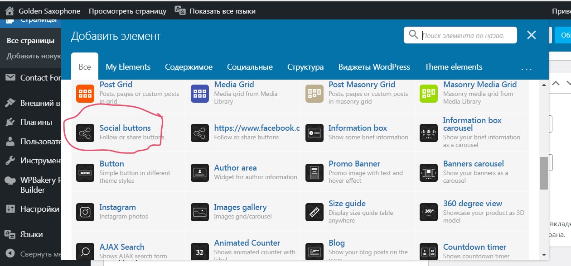Click the Инструменты wrench icon
Image resolution: width=571 pixels, height=266 pixels.
coord(10,161)
